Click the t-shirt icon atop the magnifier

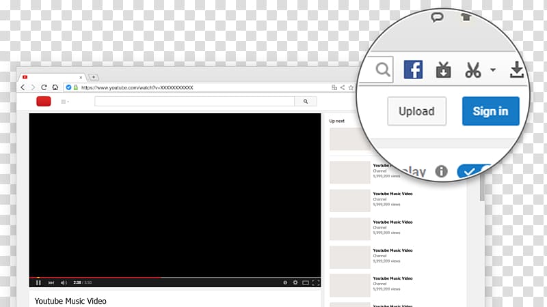(466, 16)
